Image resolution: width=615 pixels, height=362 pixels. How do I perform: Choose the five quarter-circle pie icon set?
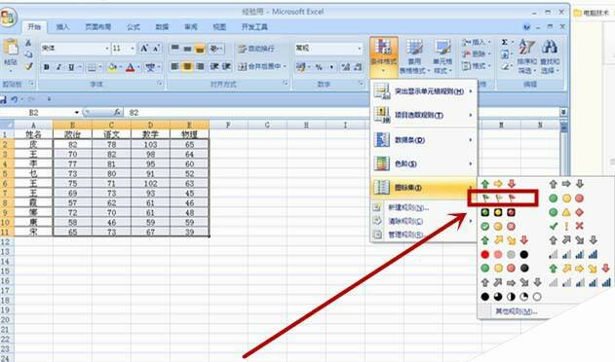coord(511,297)
